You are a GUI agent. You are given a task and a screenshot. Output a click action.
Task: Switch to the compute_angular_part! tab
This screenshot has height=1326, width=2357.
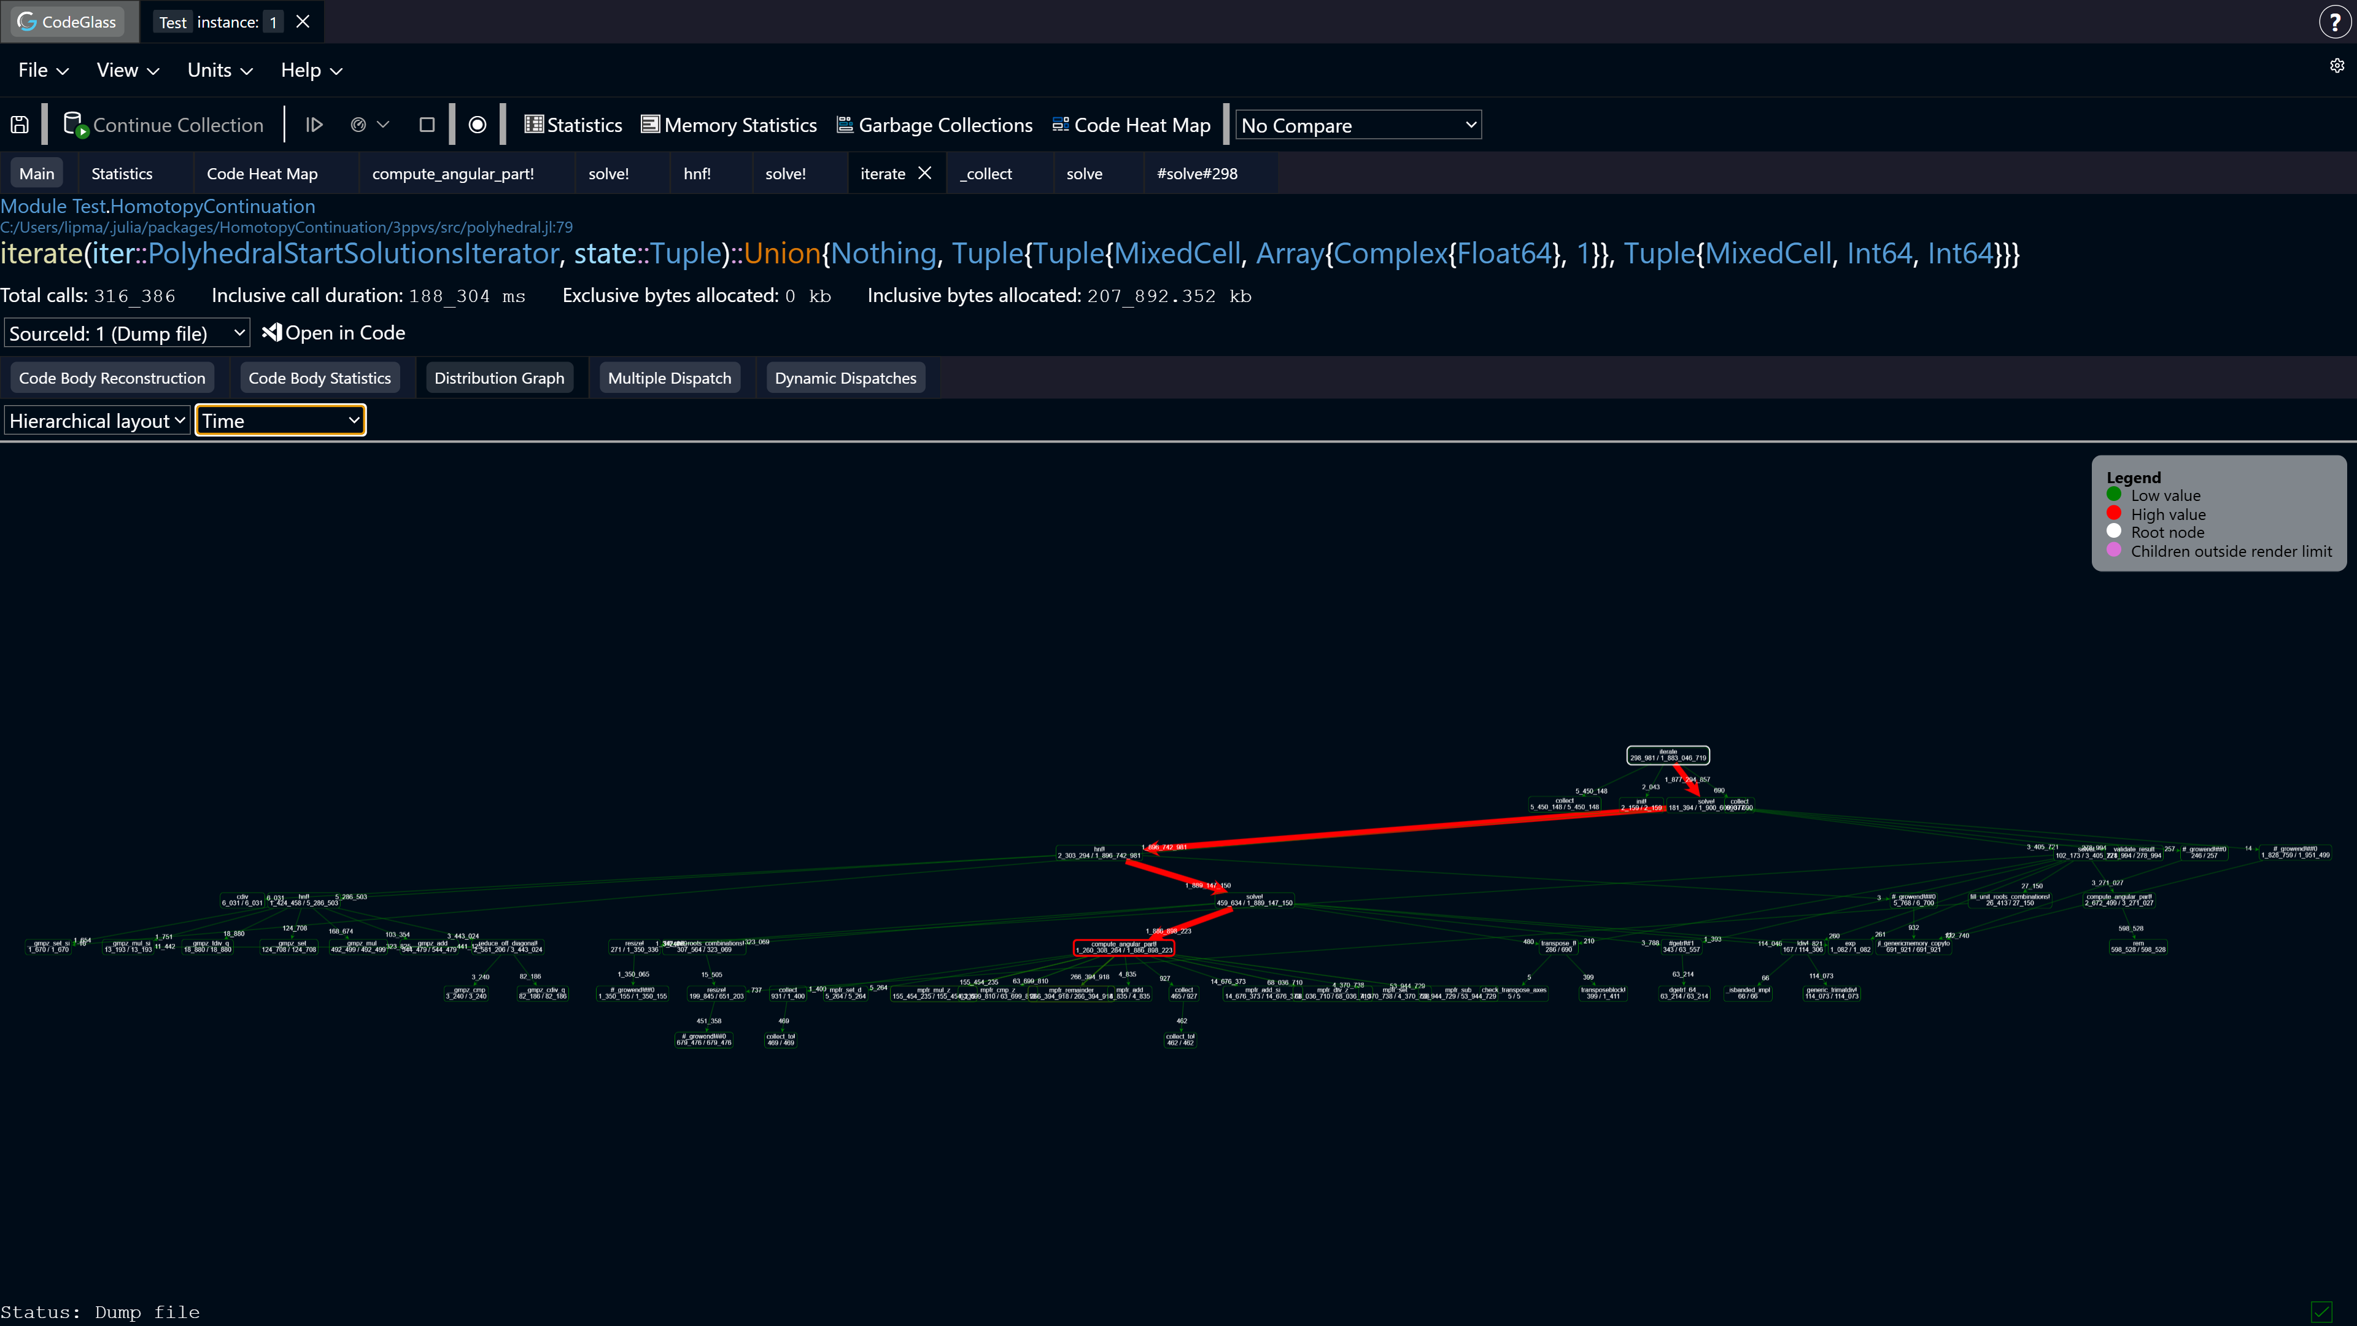[453, 174]
